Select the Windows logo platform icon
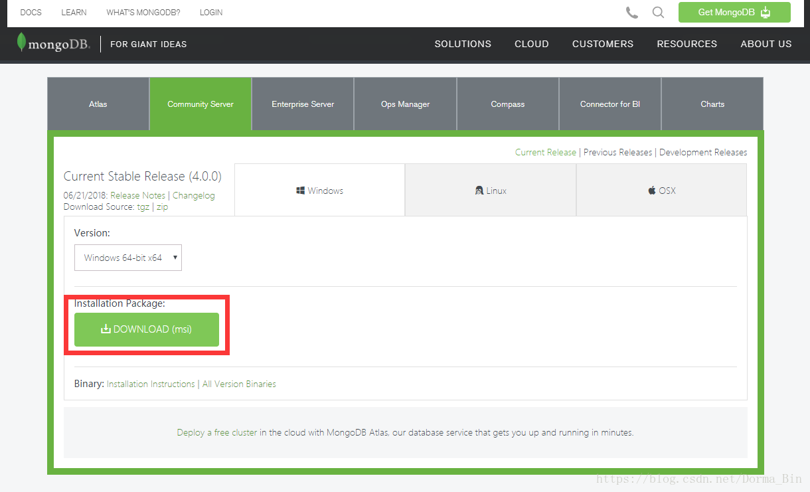This screenshot has width=810, height=492. coord(299,190)
